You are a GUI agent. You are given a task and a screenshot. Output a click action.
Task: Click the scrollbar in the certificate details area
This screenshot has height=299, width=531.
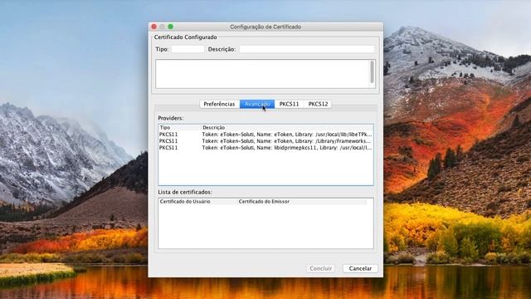tap(373, 72)
